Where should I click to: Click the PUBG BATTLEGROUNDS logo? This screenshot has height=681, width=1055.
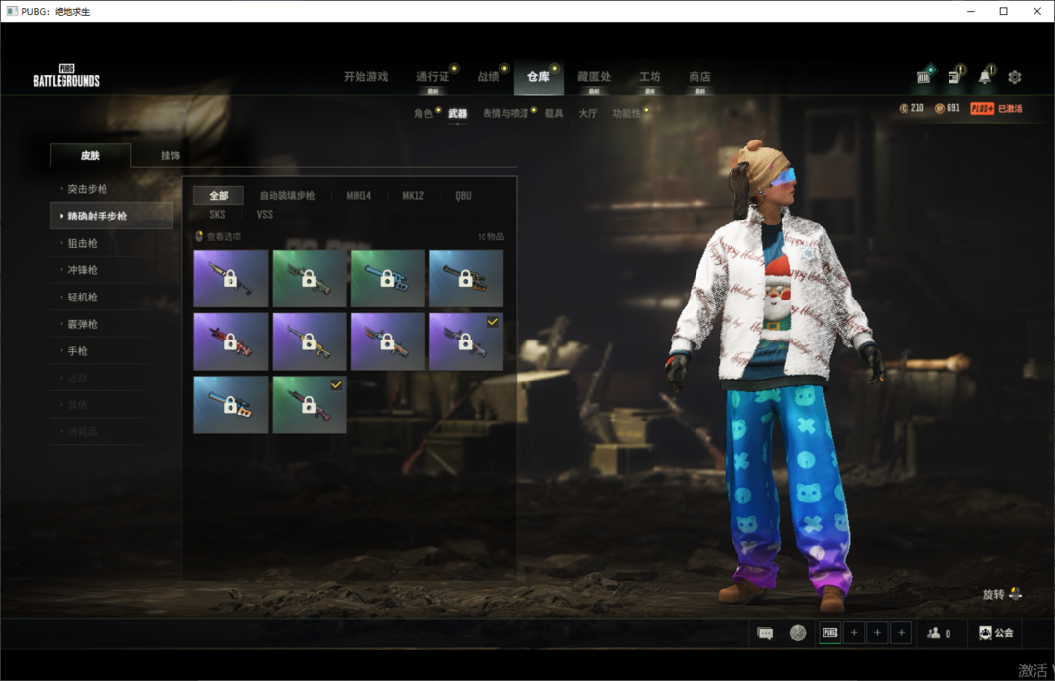tap(66, 76)
